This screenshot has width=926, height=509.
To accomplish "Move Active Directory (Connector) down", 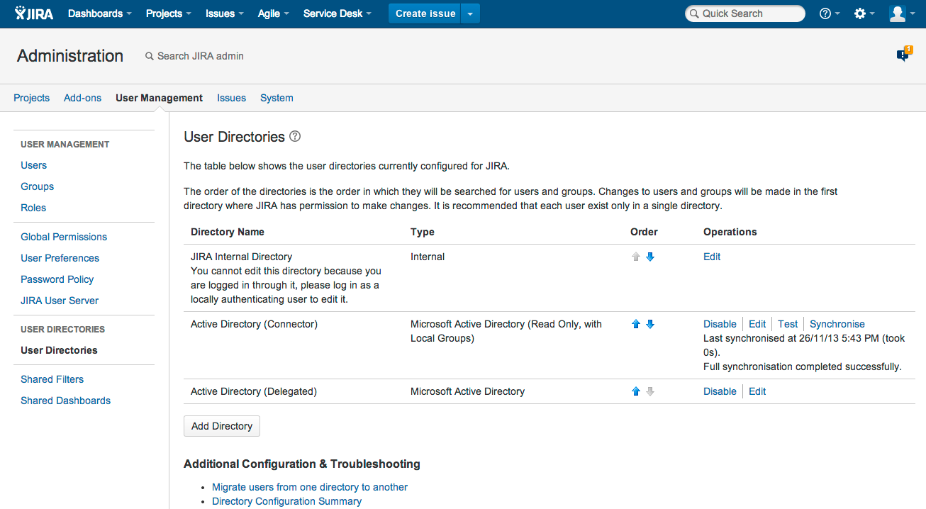I will (650, 324).
